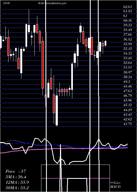Select the 57.66 price axis value
This screenshot has width=137, height=192.
tap(128, 35)
